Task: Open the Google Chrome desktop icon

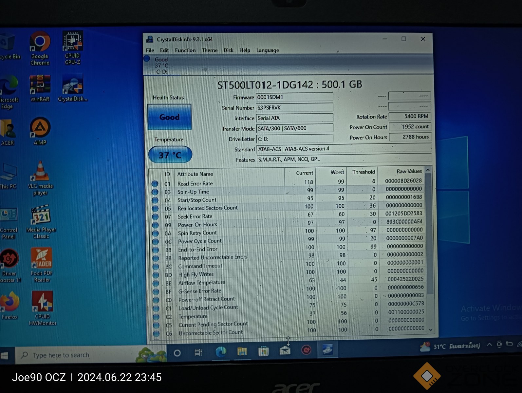Action: point(40,48)
